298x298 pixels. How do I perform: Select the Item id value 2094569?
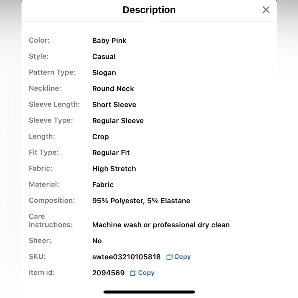click(x=108, y=273)
